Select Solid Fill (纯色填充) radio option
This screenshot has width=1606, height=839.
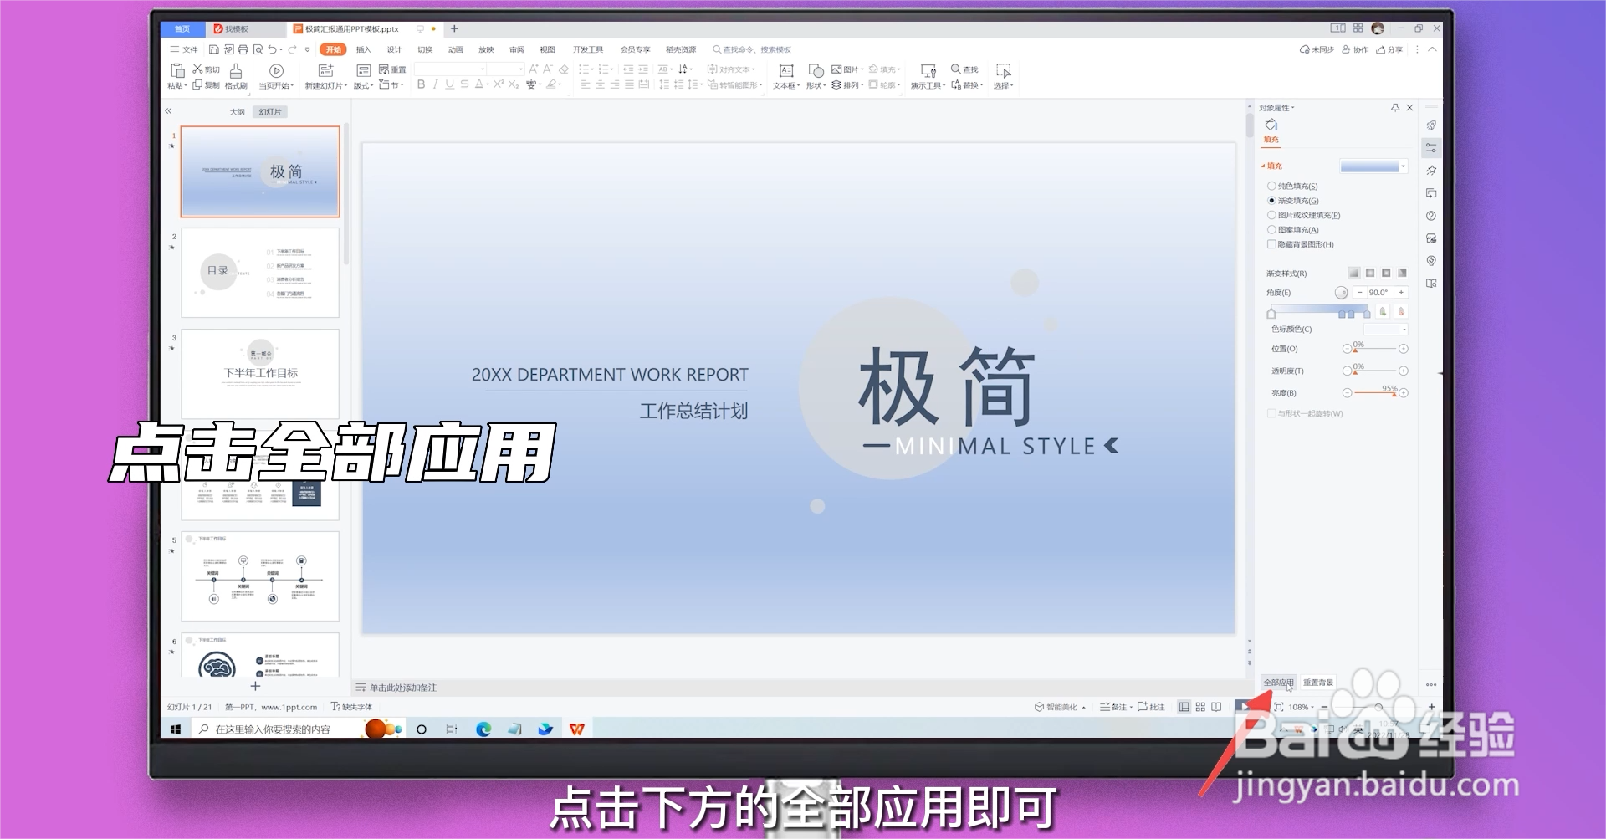coord(1271,187)
